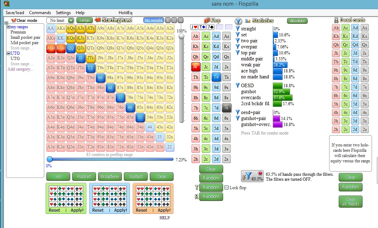Toggle AA hand in the range grid

coord(51,28)
